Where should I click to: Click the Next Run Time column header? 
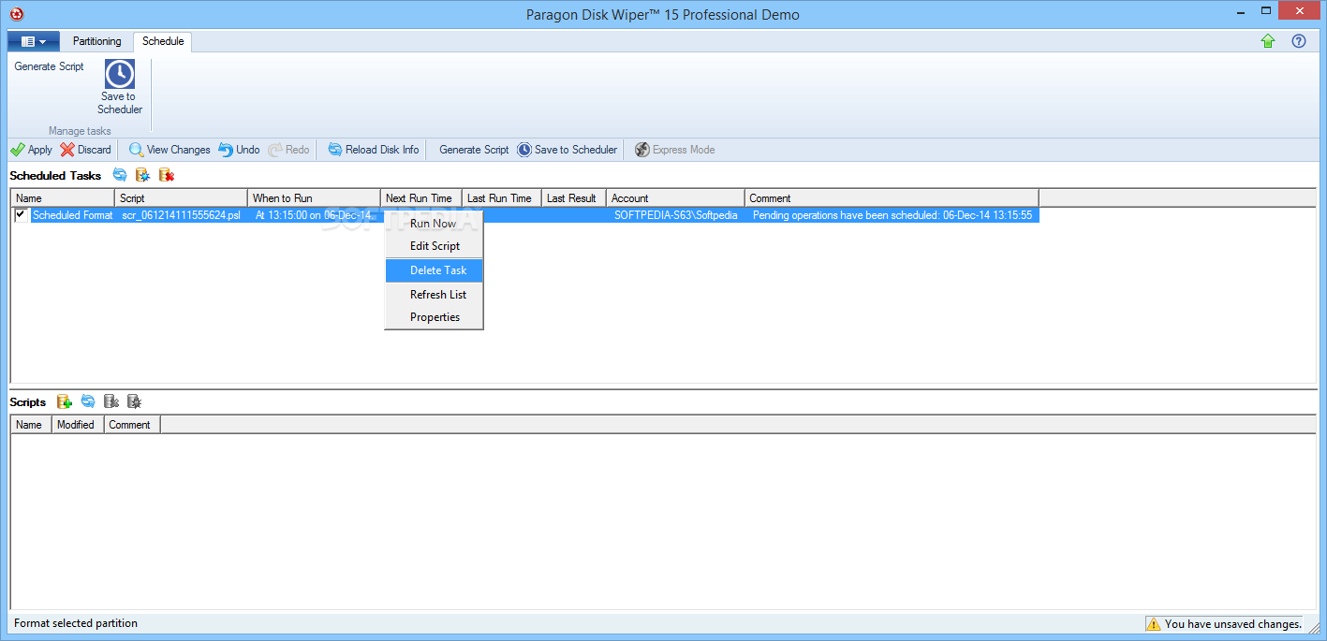coord(421,198)
